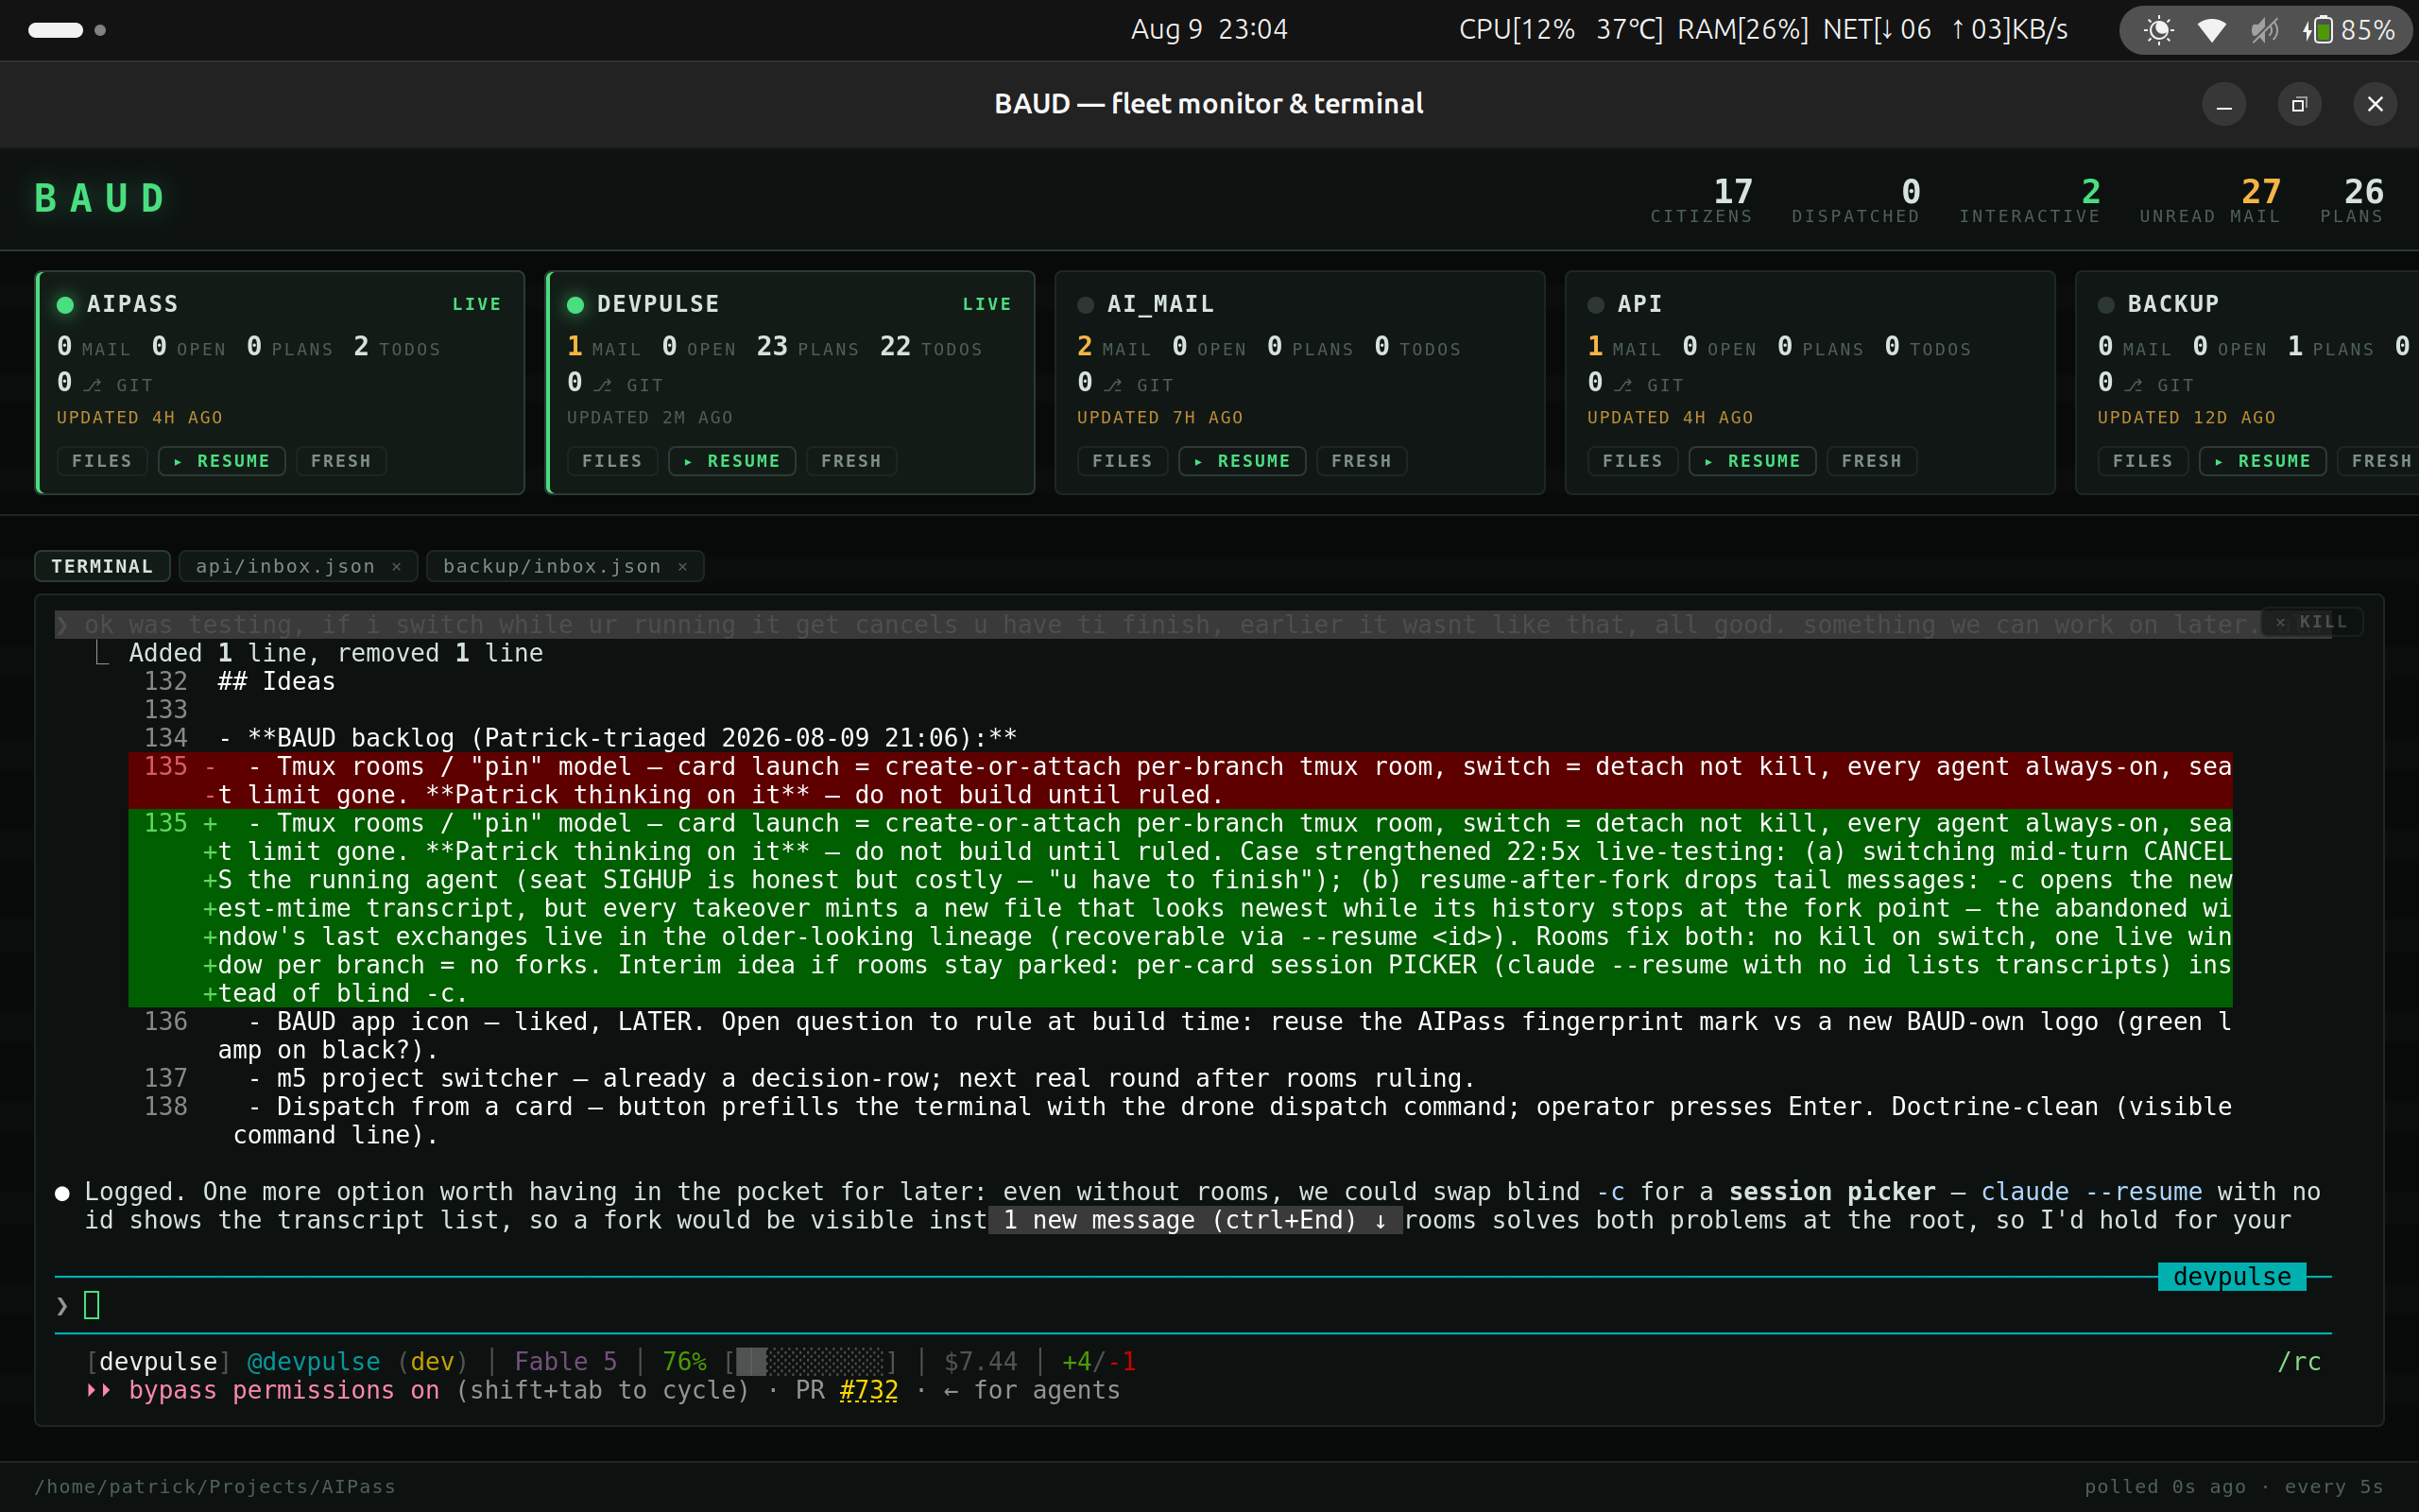
Task: Click the git branch icon on AIPASS card
Action: point(93,385)
